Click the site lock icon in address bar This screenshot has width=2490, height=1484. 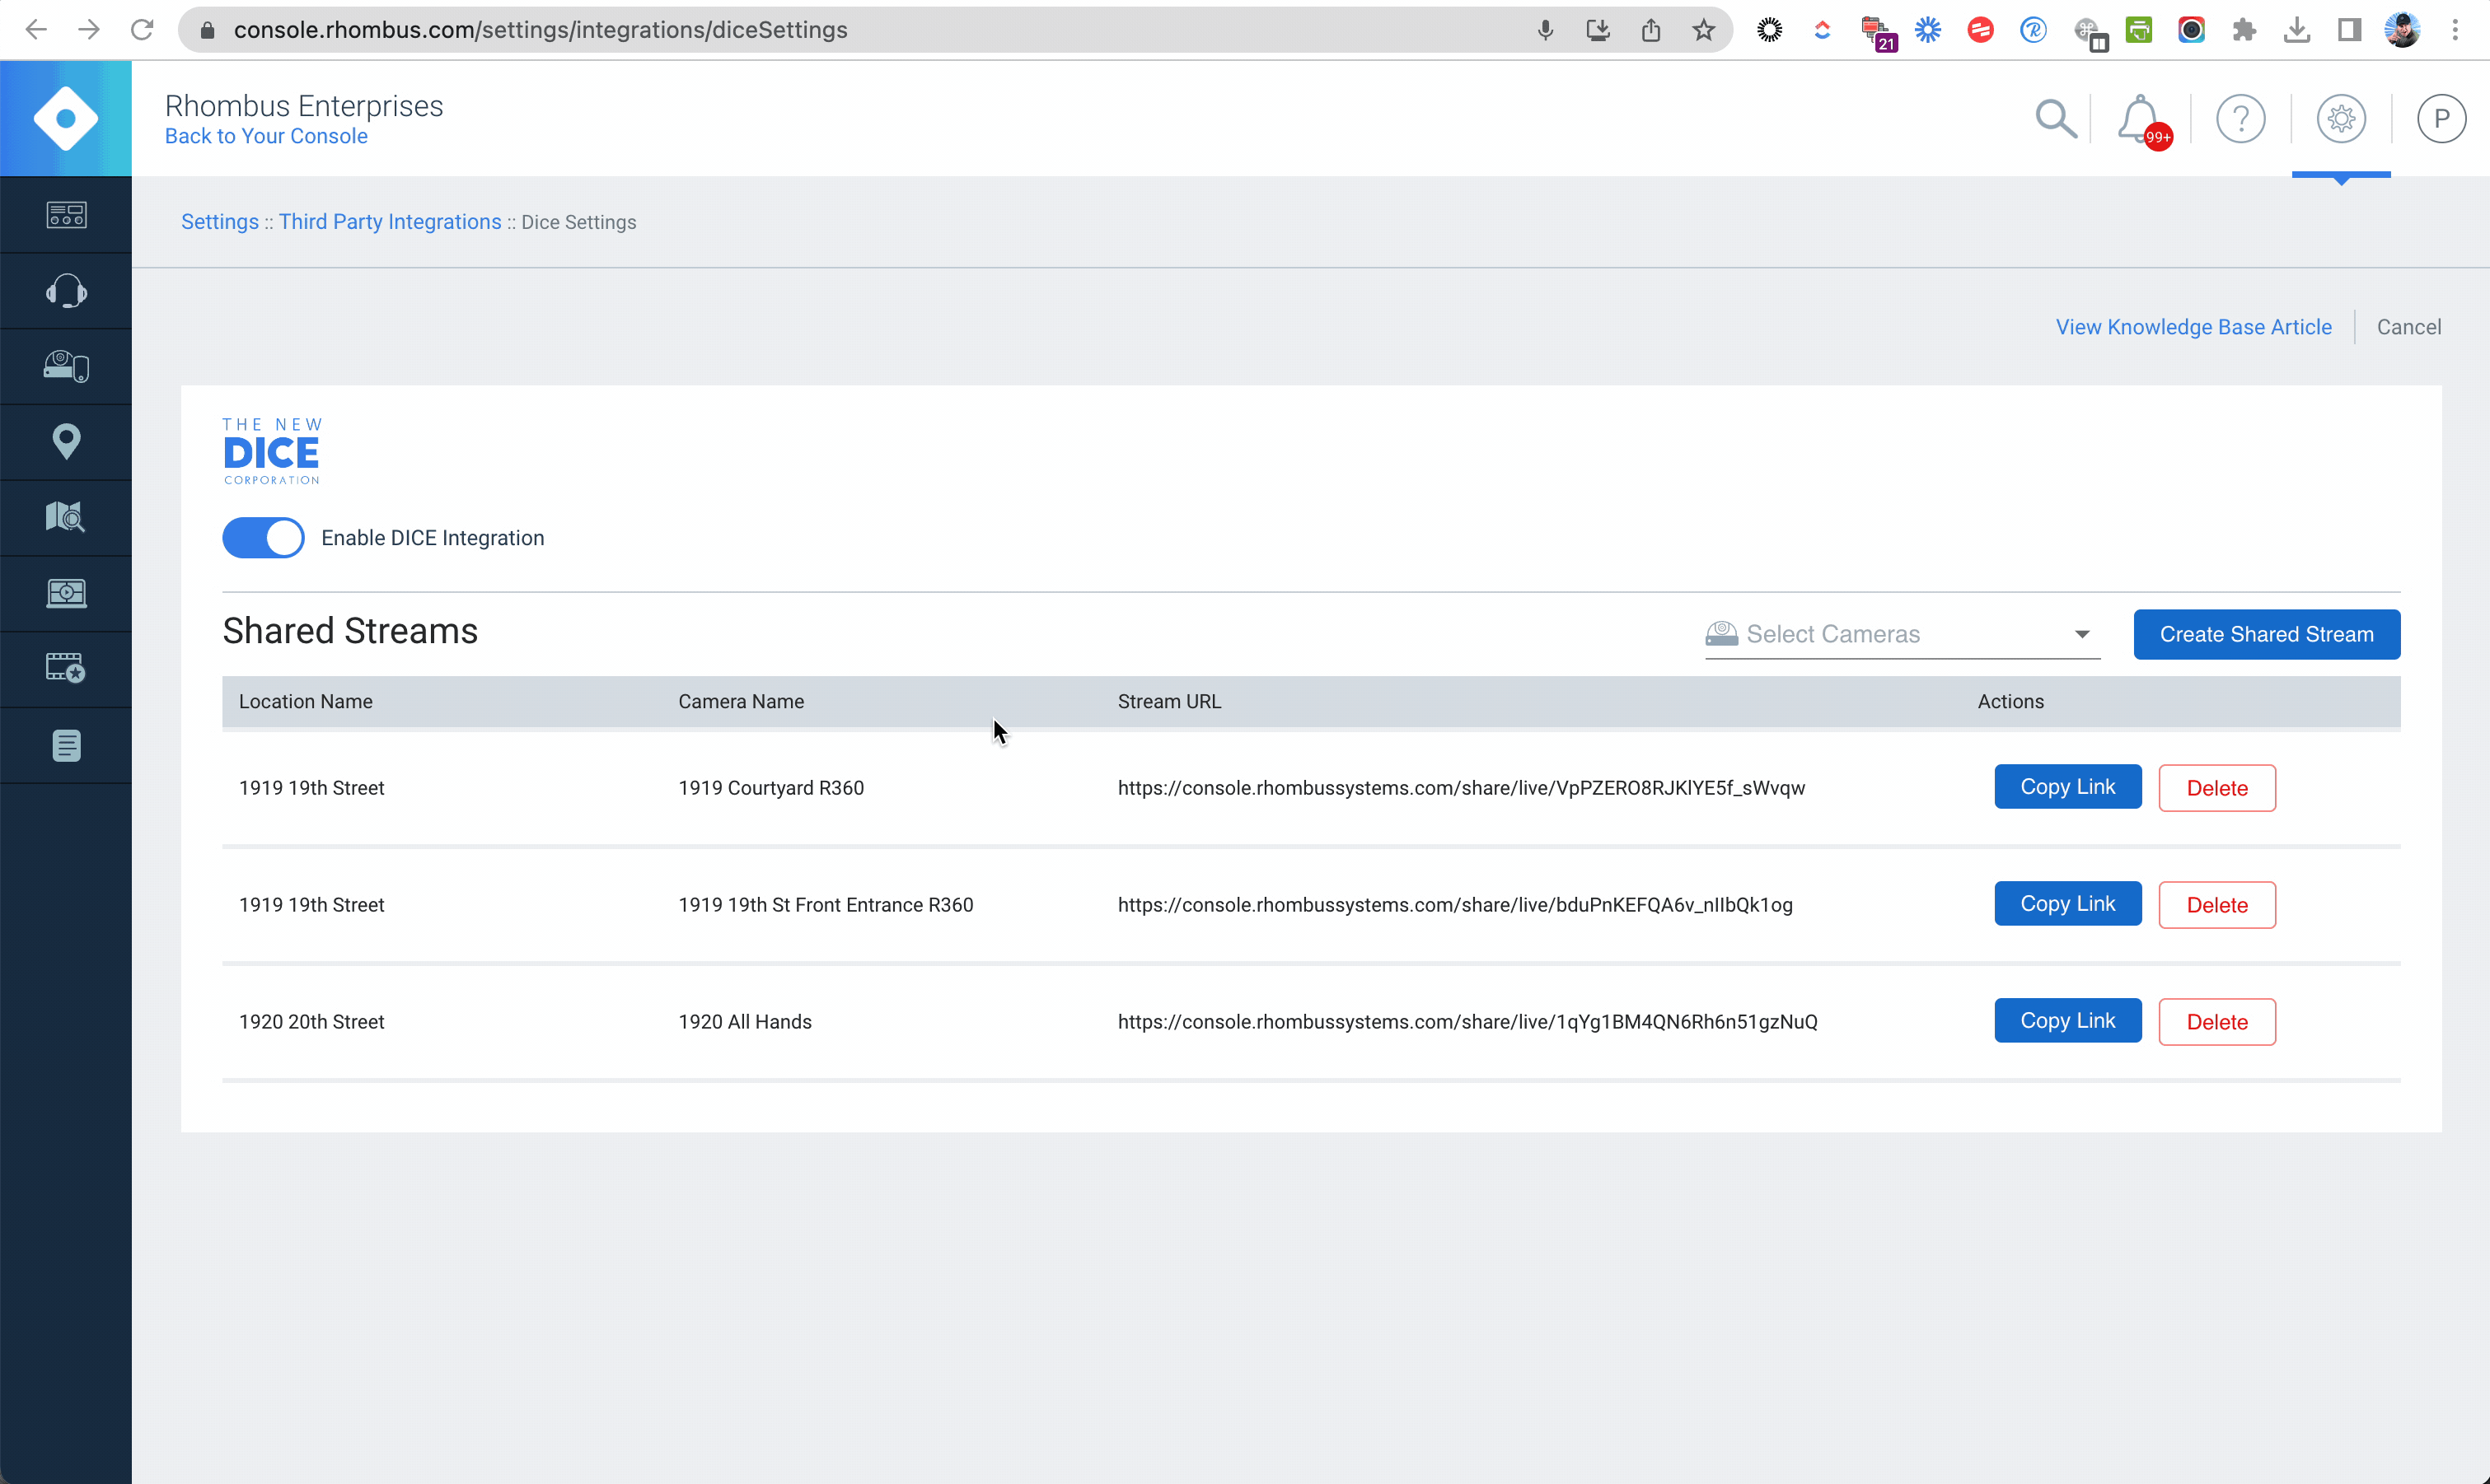(207, 30)
